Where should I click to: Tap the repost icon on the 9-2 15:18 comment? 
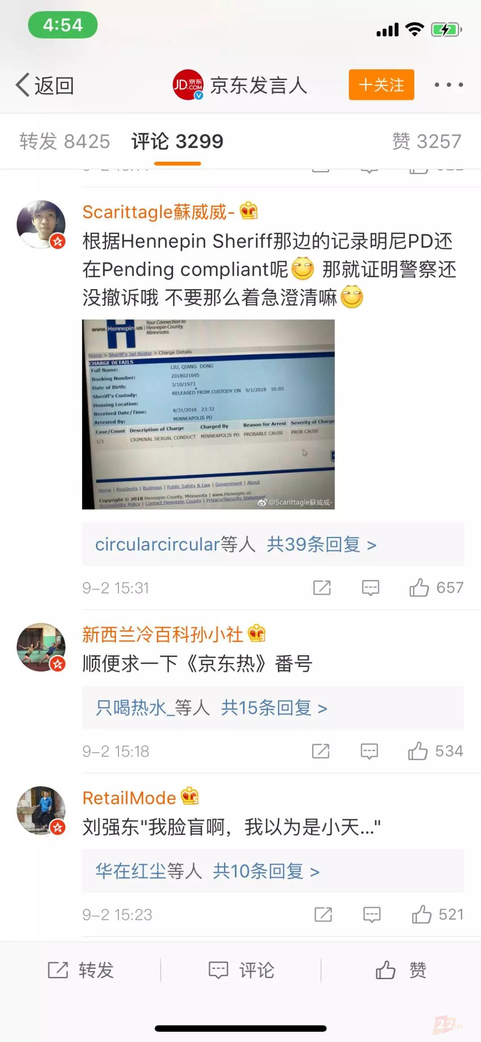pyautogui.click(x=321, y=751)
